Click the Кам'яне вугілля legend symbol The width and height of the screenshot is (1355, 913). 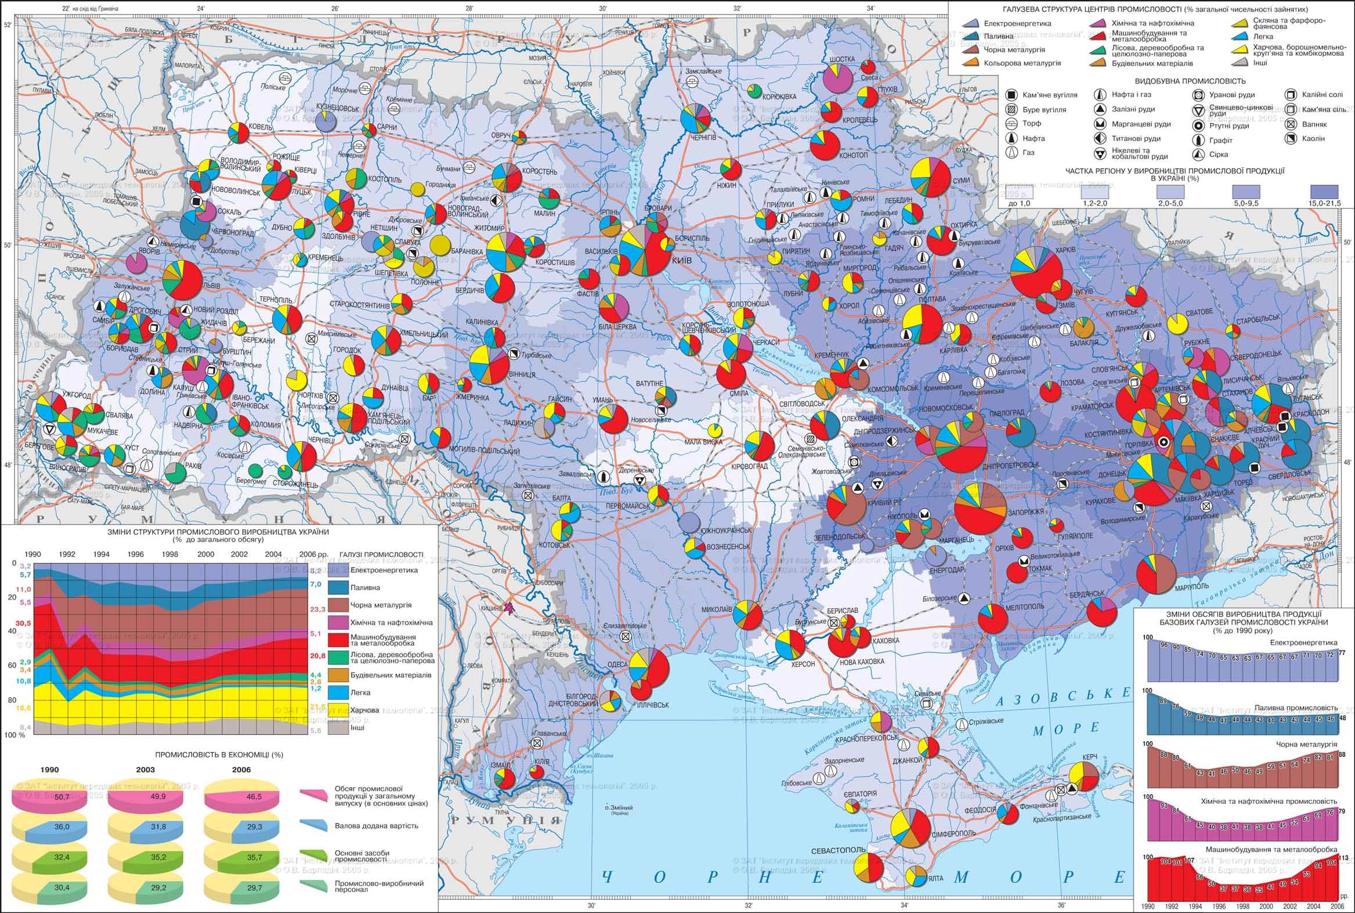[1012, 95]
